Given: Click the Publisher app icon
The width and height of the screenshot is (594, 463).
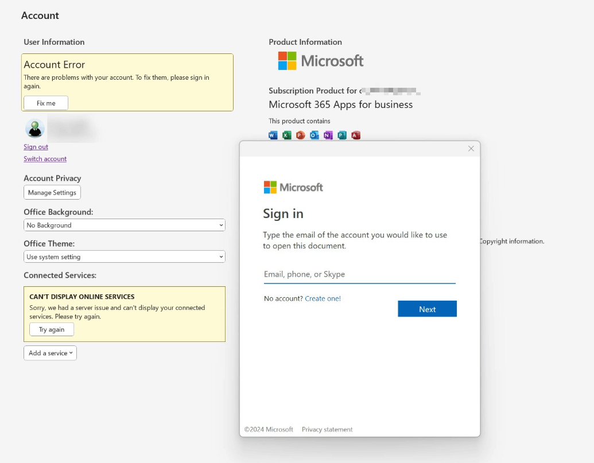Looking at the screenshot, I should [x=342, y=135].
